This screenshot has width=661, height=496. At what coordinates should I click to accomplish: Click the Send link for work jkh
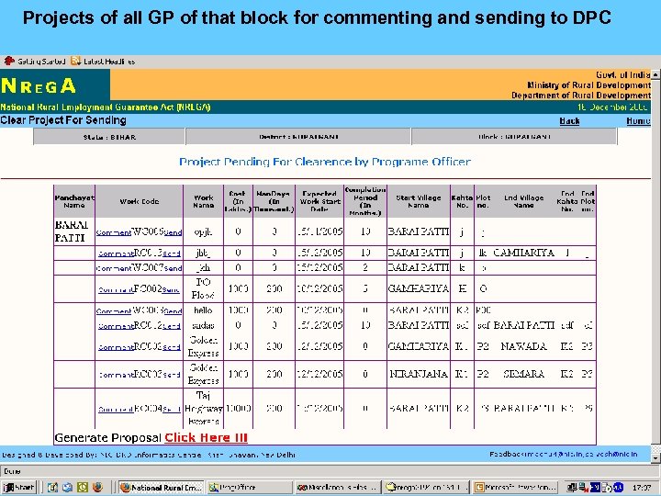point(173,268)
